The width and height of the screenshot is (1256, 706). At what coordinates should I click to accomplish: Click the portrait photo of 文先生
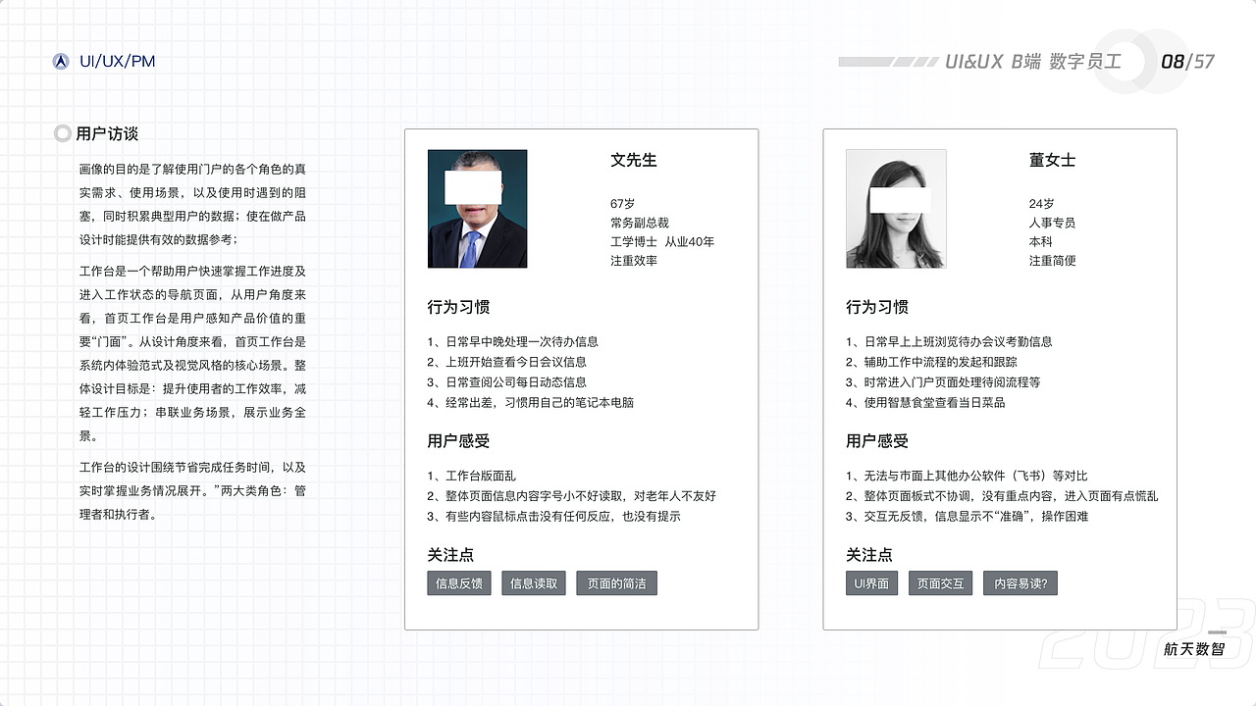(x=477, y=208)
